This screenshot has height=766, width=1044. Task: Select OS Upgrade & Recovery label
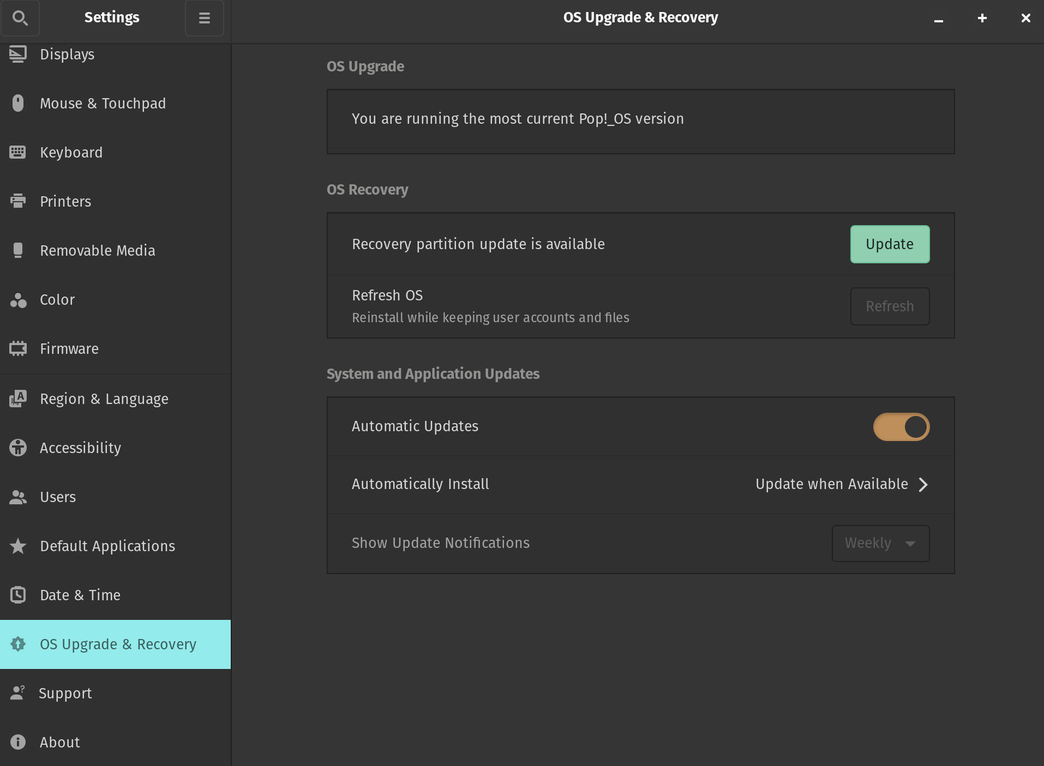coord(118,644)
